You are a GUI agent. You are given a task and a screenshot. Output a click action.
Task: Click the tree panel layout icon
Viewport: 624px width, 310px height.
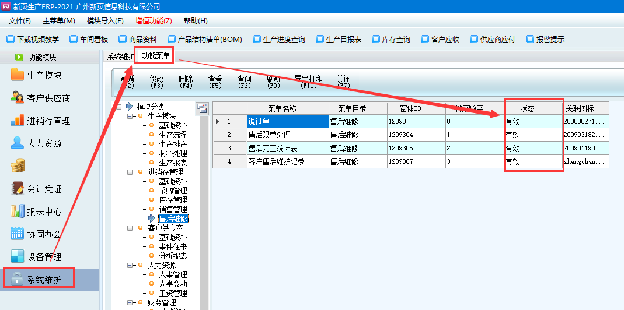pyautogui.click(x=202, y=108)
